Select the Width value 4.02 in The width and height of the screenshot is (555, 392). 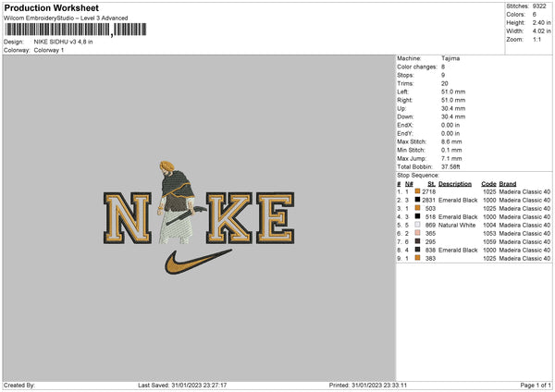tap(541, 31)
